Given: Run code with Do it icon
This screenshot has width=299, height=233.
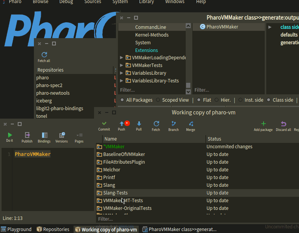Looking at the screenshot, I should coord(10,135).
